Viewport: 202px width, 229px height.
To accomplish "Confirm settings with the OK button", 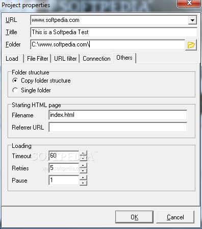I will click(134, 217).
